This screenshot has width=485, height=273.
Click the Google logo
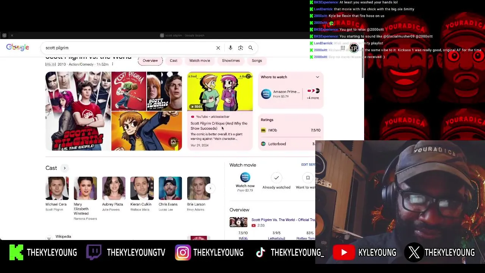17,47
